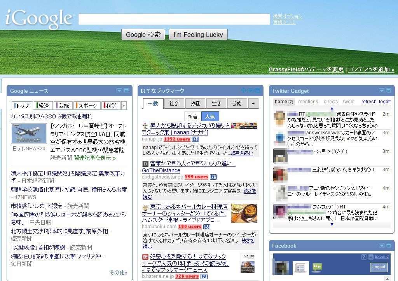Screen dimensions: 398x281
Task: Open the Twitter tweet tab
Action: click(349, 102)
